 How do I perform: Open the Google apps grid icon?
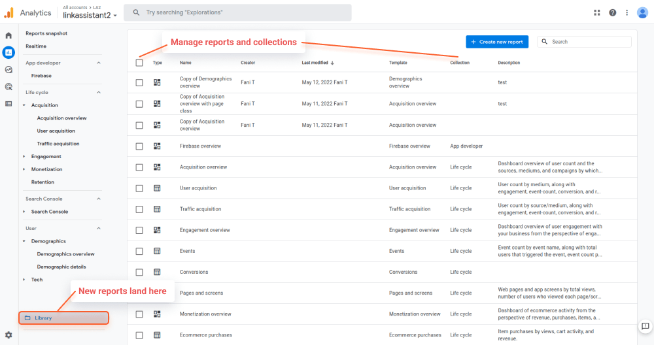pos(596,12)
